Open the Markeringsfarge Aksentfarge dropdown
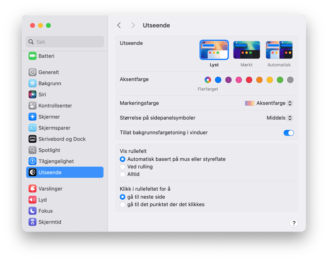Image resolution: width=328 pixels, height=261 pixels. click(x=289, y=103)
